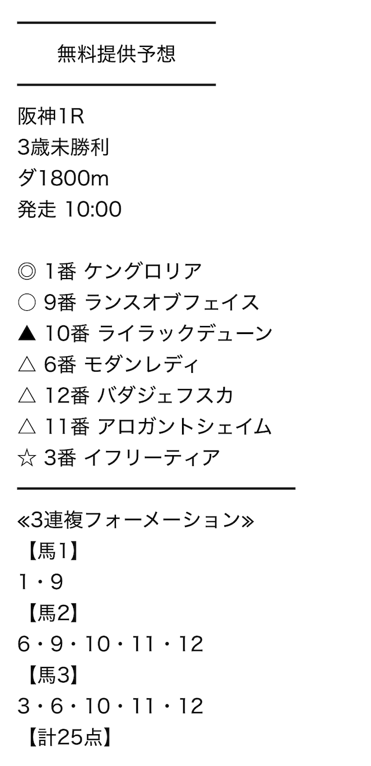This screenshot has height=766, width=371.
Task: Click the △ mark beside 6番 モダンレディ
Action: (x=27, y=365)
